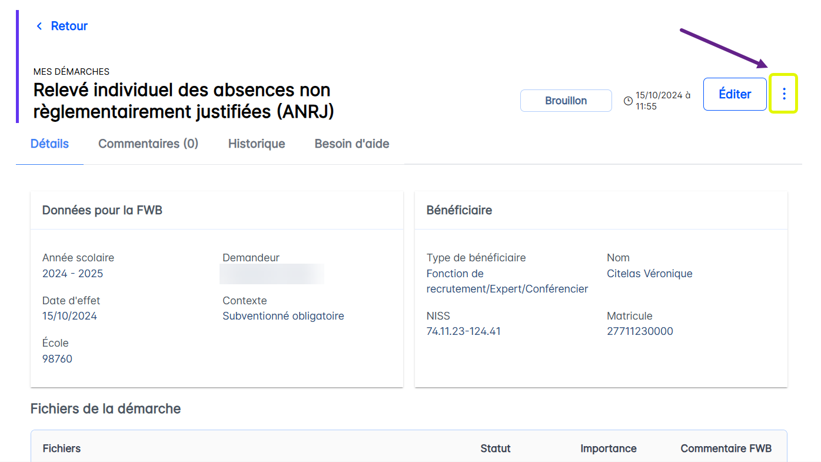Viewport: 821px width, 462px height.
Task: Open the Commentaires (0) tab
Action: click(148, 144)
